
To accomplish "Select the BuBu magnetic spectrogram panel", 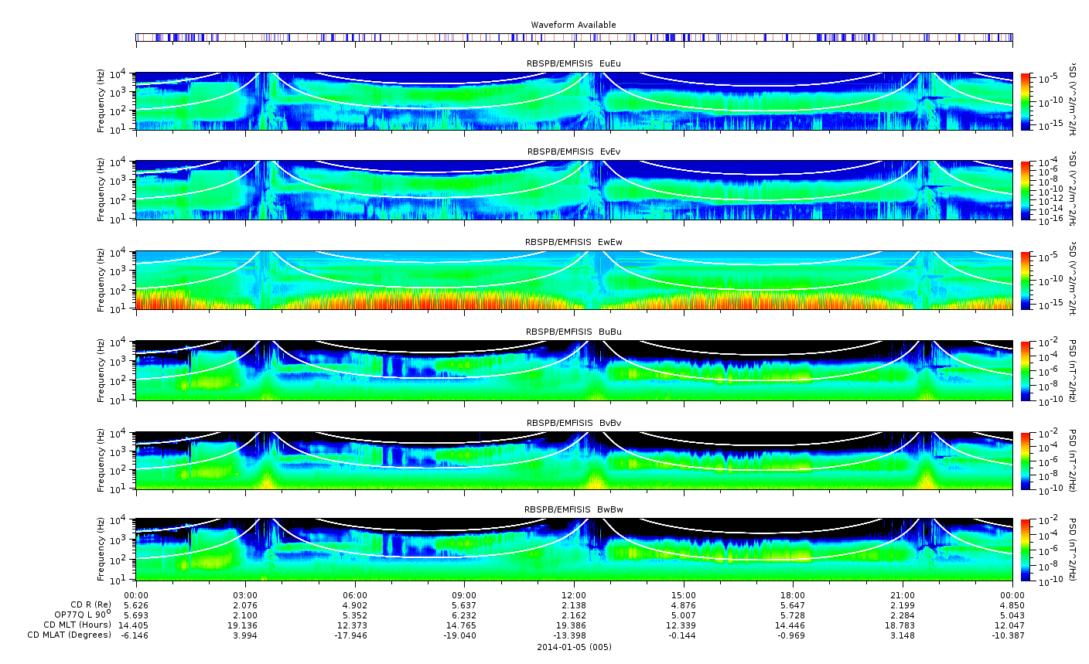I will (574, 370).
